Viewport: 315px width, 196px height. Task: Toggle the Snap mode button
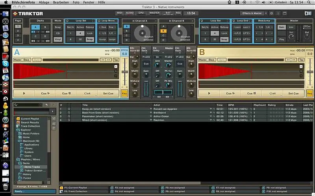coord(58,27)
